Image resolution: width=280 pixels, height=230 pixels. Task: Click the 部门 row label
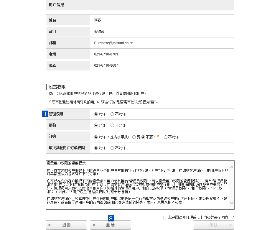pyautogui.click(x=52, y=32)
